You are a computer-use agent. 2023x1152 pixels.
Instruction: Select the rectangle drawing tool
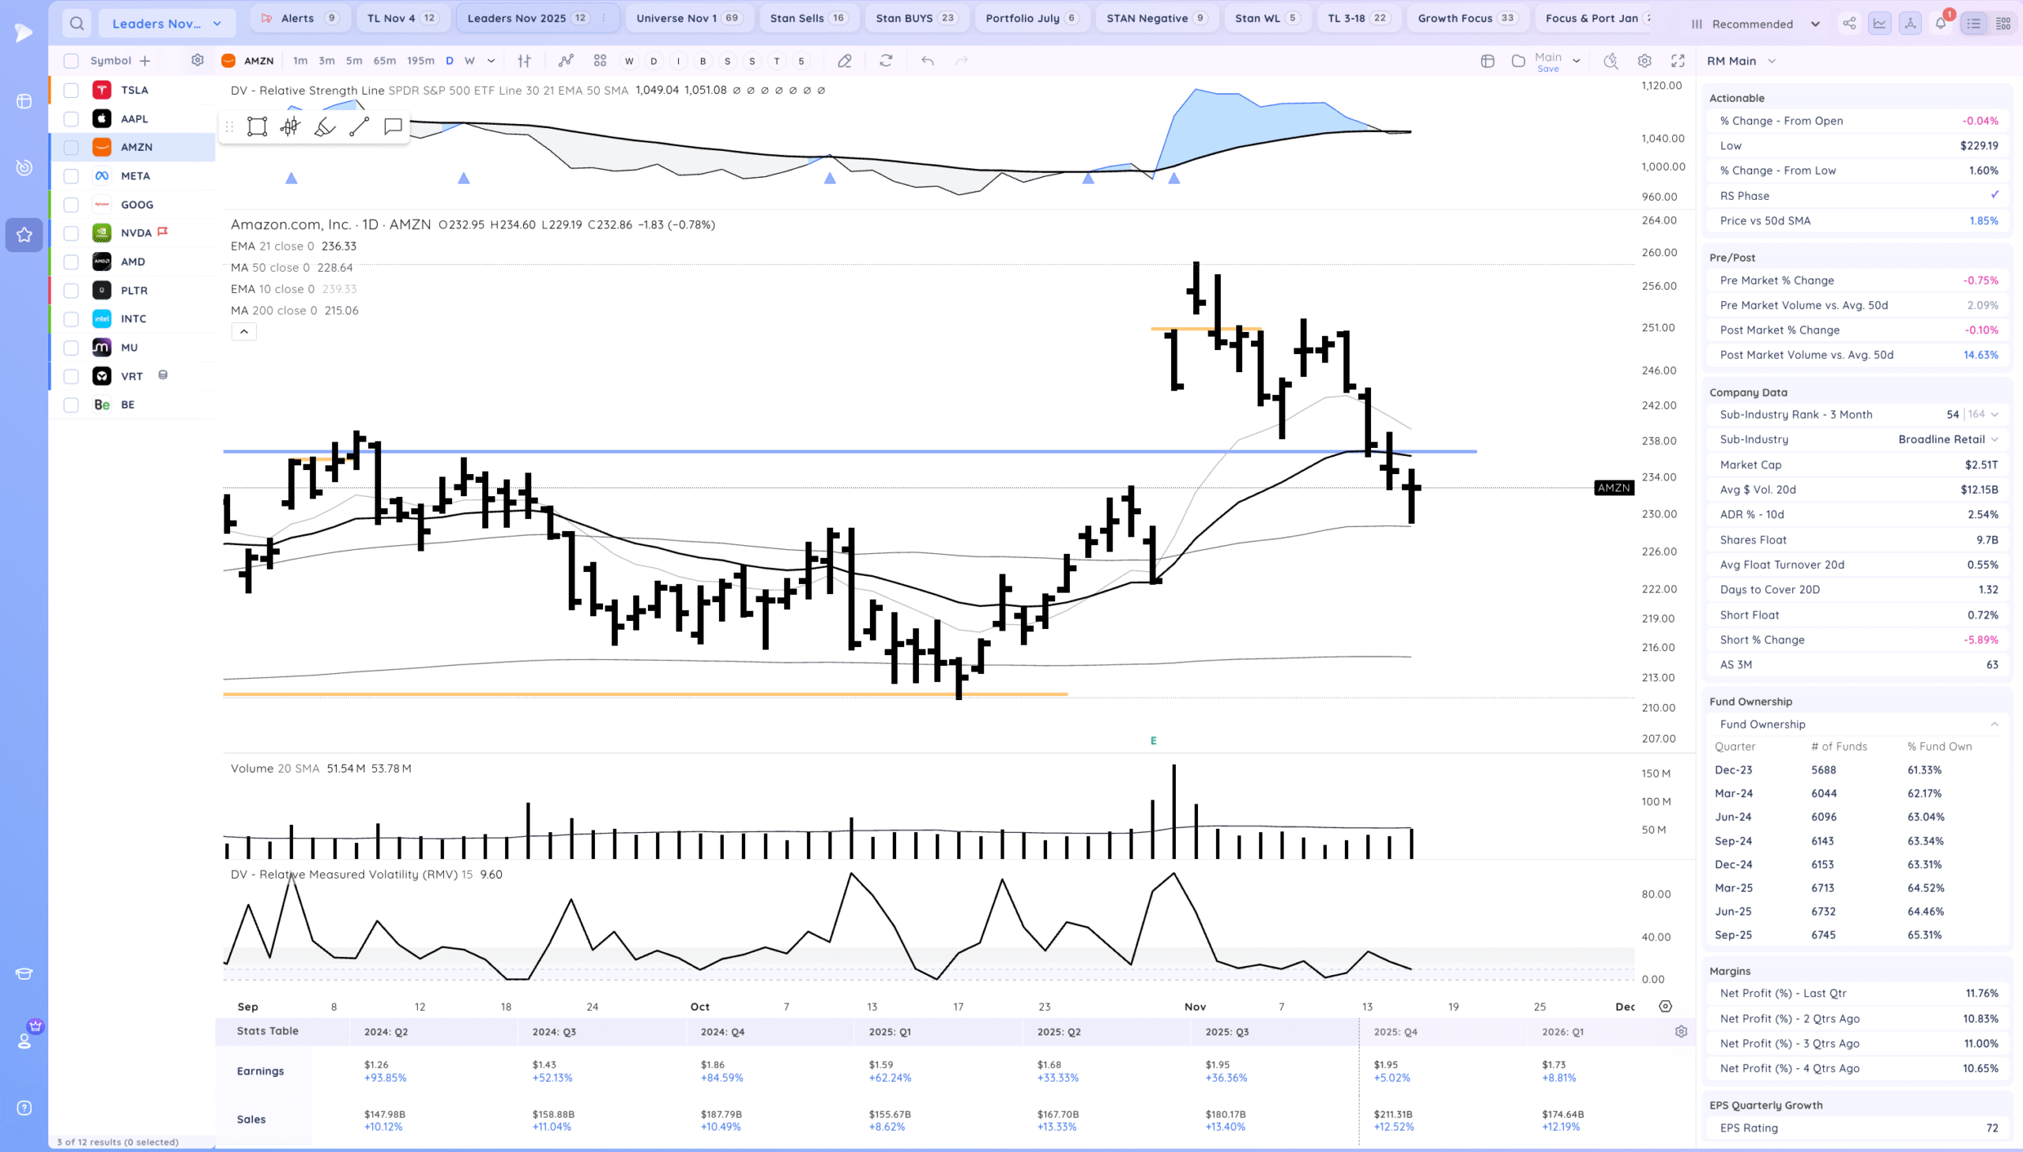[x=257, y=126]
